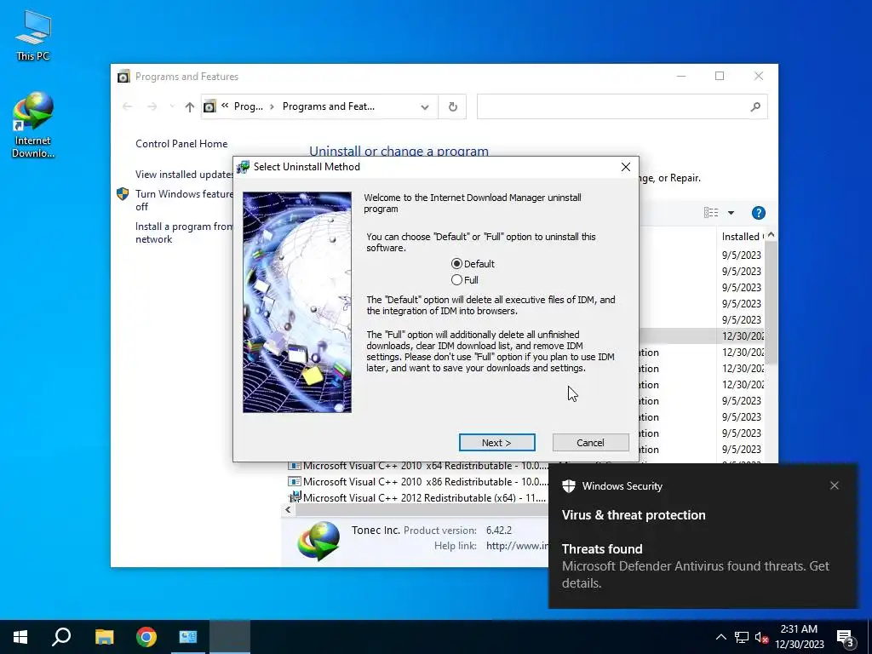Switch to Control Panel taskbar button
Image resolution: width=872 pixels, height=654 pixels.
(188, 637)
